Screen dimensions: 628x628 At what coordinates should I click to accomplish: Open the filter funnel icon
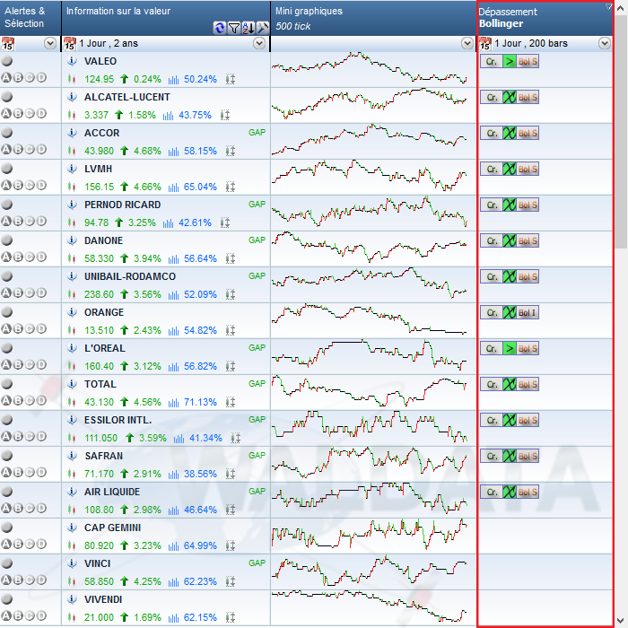point(233,28)
